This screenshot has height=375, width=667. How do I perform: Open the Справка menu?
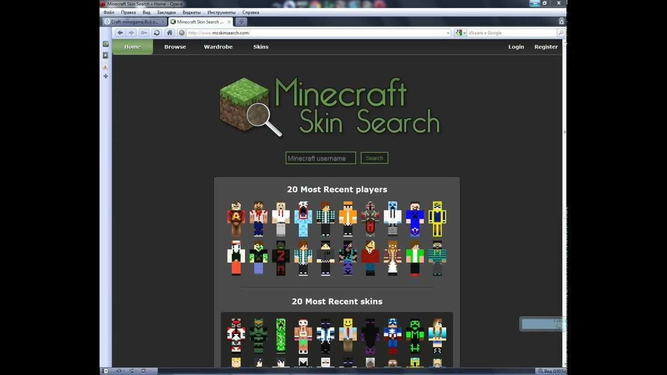coord(251,12)
